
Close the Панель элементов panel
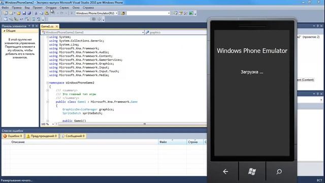pos(37,26)
